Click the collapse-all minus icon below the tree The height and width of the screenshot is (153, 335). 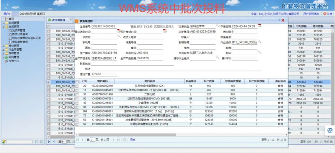tap(42, 142)
